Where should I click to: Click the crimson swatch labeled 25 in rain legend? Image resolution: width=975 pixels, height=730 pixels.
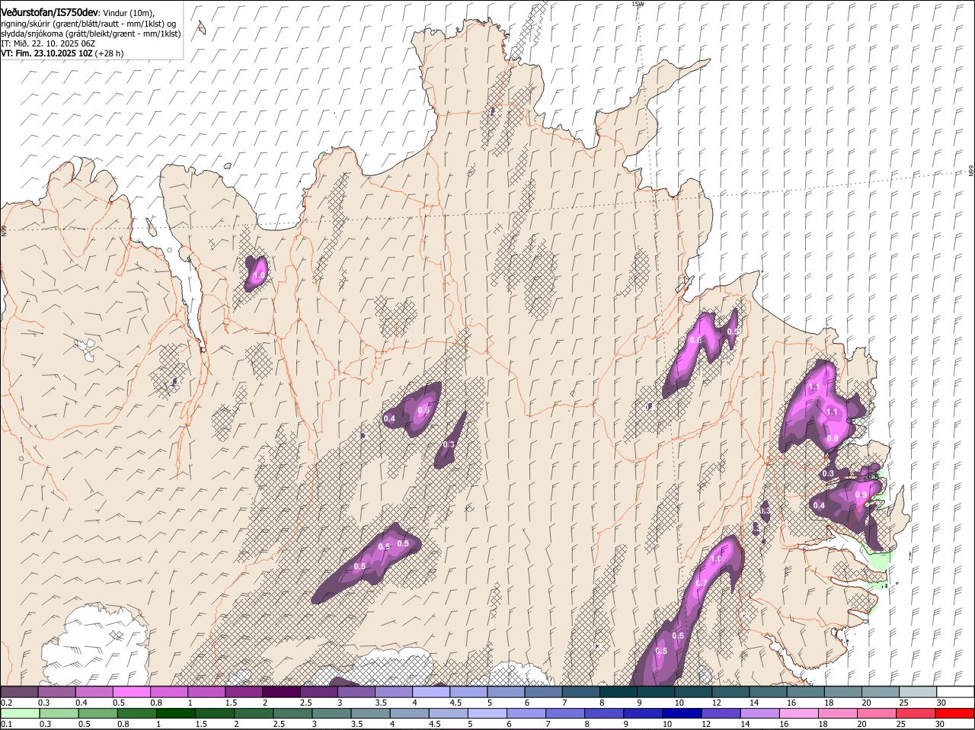916,714
